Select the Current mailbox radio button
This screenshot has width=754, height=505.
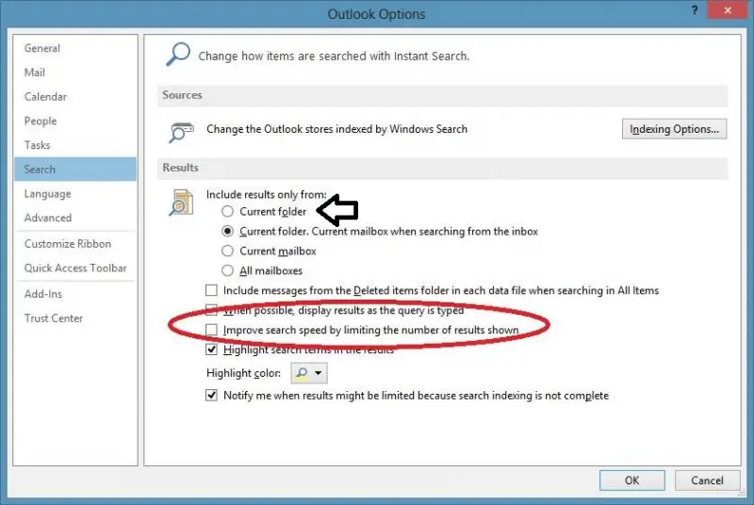pos(227,251)
